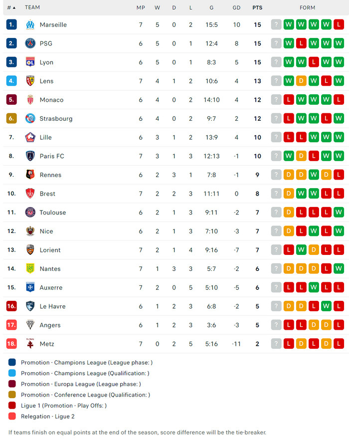Click Marseille's latest red L form badge
The image size is (349, 441).
coord(339,24)
